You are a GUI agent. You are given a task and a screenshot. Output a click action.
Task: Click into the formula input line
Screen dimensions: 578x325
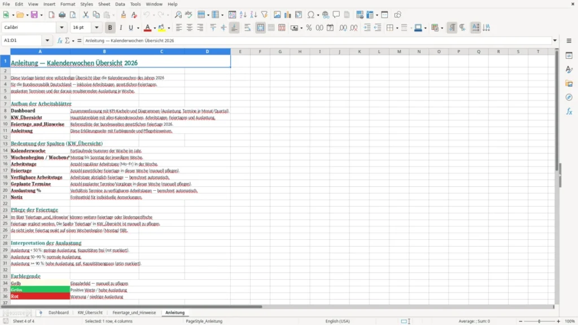coord(317,41)
